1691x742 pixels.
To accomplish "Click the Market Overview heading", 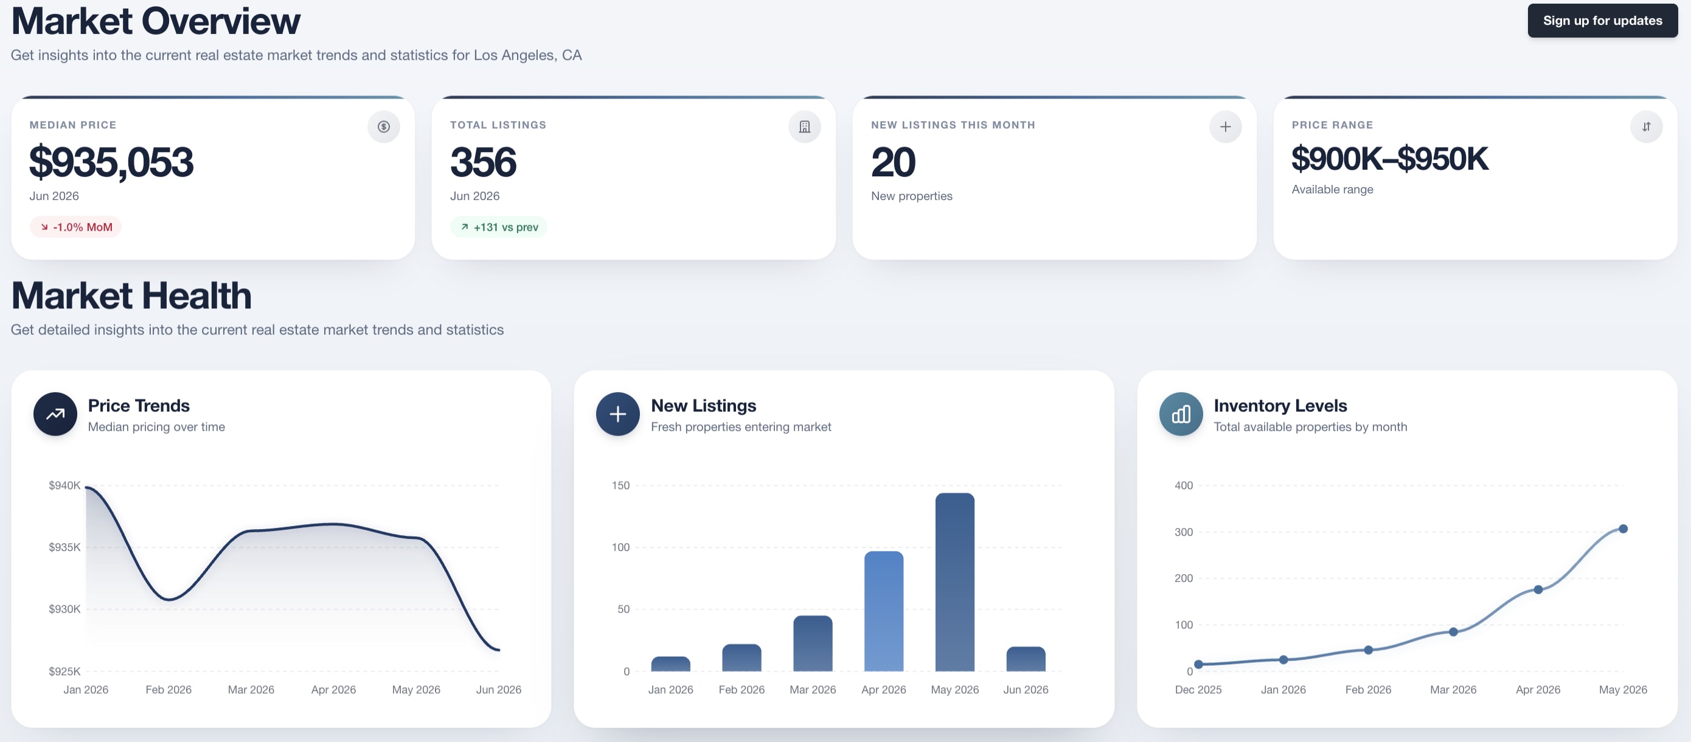I will [156, 21].
